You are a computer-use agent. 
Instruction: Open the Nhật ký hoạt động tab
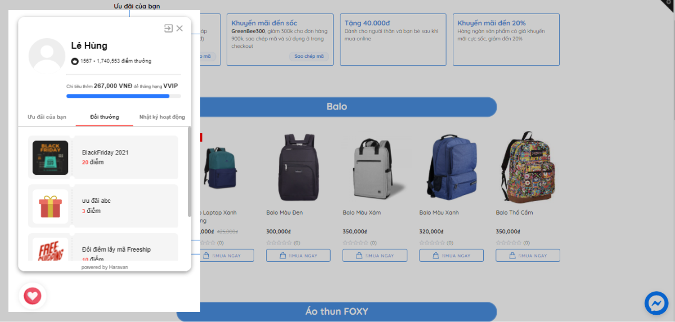click(x=162, y=117)
